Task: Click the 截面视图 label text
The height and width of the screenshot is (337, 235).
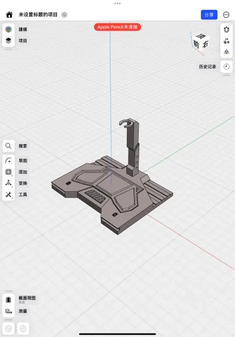Action: 27,298
